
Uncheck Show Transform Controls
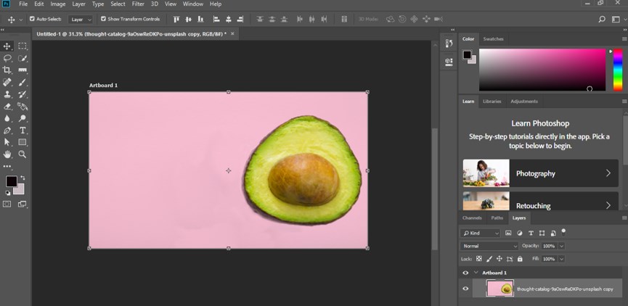103,19
